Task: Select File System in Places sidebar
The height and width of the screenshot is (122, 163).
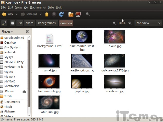Action: coord(14,48)
